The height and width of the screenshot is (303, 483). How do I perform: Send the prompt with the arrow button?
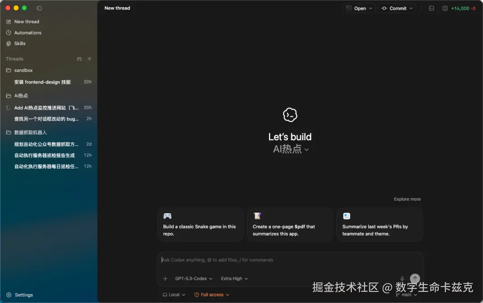415,278
